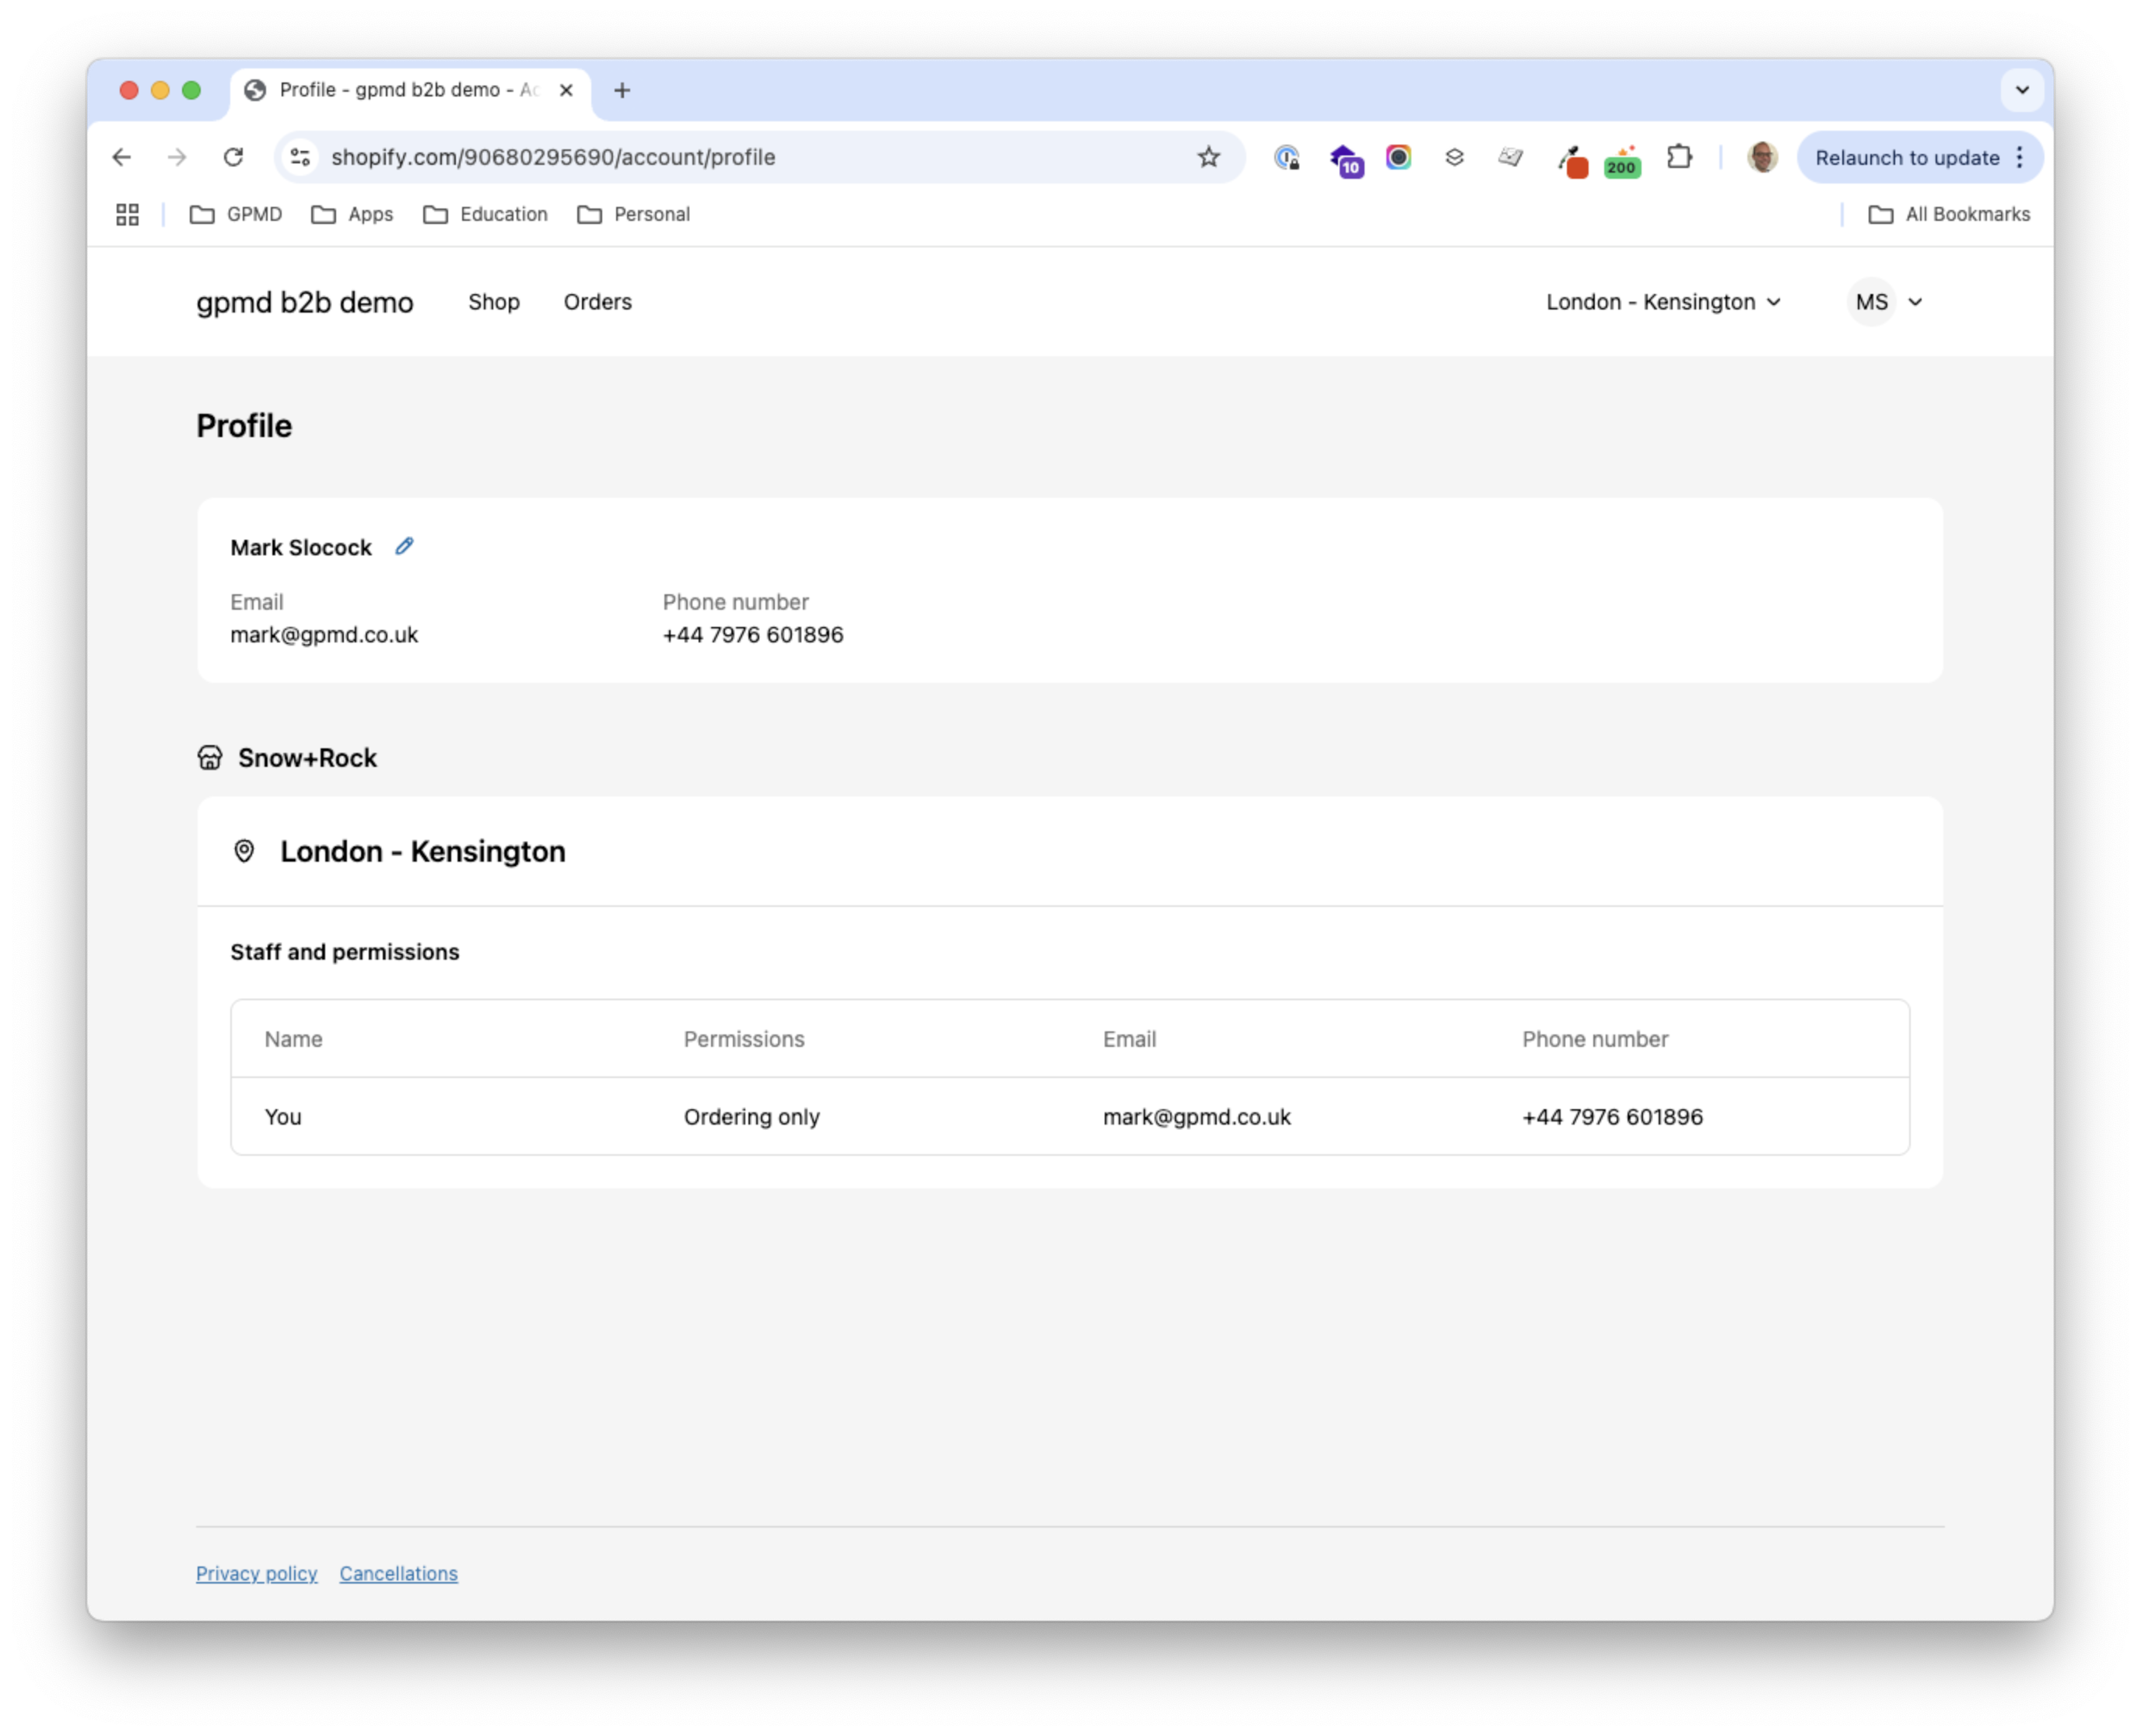Open the Privacy policy link
The image size is (2141, 1736).
256,1573
